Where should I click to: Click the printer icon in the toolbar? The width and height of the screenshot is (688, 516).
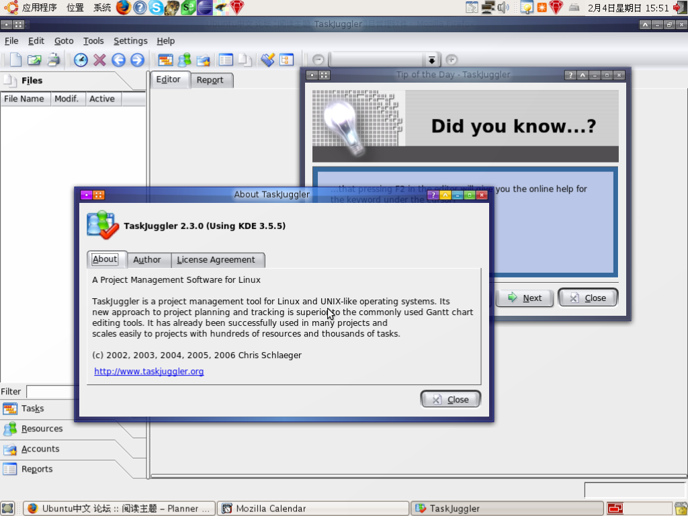click(54, 60)
